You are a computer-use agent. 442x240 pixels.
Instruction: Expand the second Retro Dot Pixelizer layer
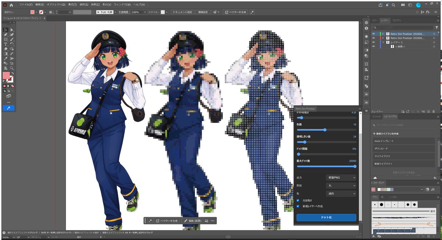pyautogui.click(x=383, y=38)
